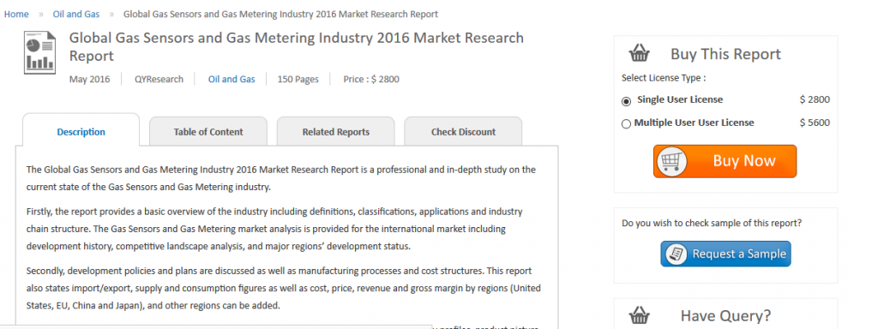Viewport: 878px width, 329px height.
Task: Click the Buy Now button
Action: tap(725, 161)
